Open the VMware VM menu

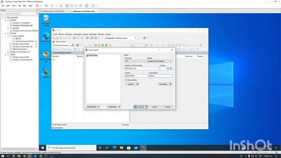pyautogui.click(x=19, y=6)
